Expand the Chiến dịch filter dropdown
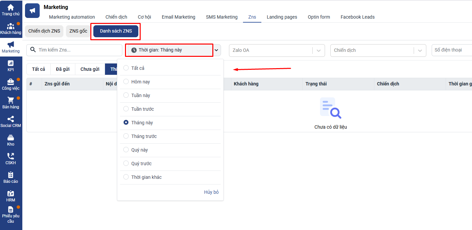The image size is (472, 230). pyautogui.click(x=420, y=51)
